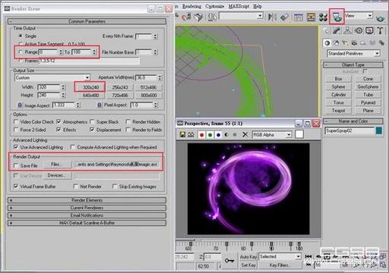Click the Mirror tool icon
Image resolution: width=389 pixels, height=273 pixels.
[x=272, y=17]
